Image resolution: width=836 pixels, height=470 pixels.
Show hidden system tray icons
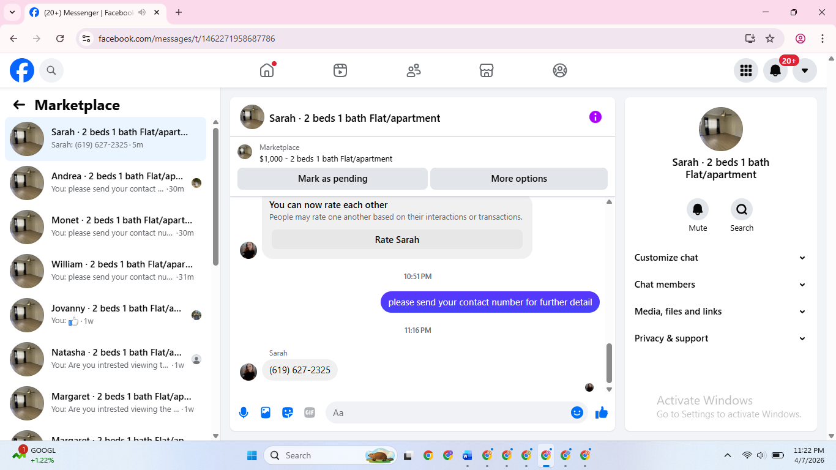pos(728,455)
